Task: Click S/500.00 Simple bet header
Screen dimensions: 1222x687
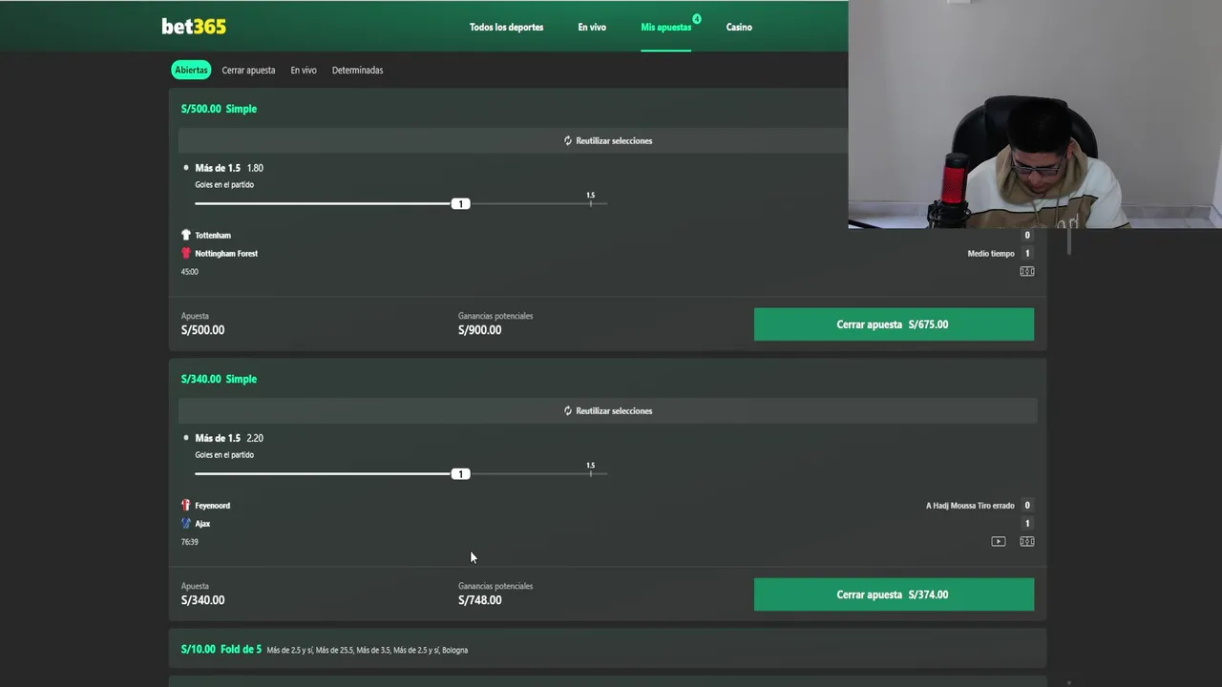Action: point(219,109)
